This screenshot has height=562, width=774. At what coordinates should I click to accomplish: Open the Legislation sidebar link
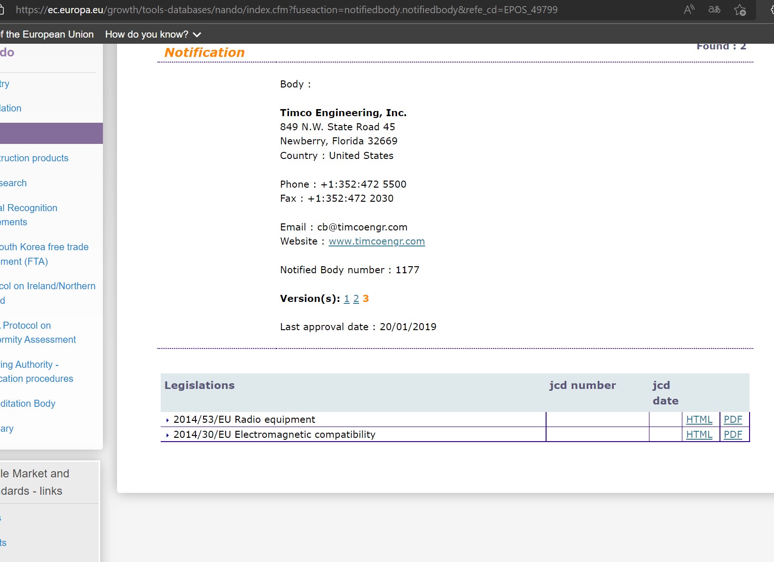(x=11, y=108)
